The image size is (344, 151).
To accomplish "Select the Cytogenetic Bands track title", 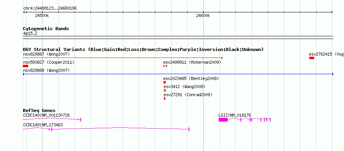I will (x=46, y=29).
